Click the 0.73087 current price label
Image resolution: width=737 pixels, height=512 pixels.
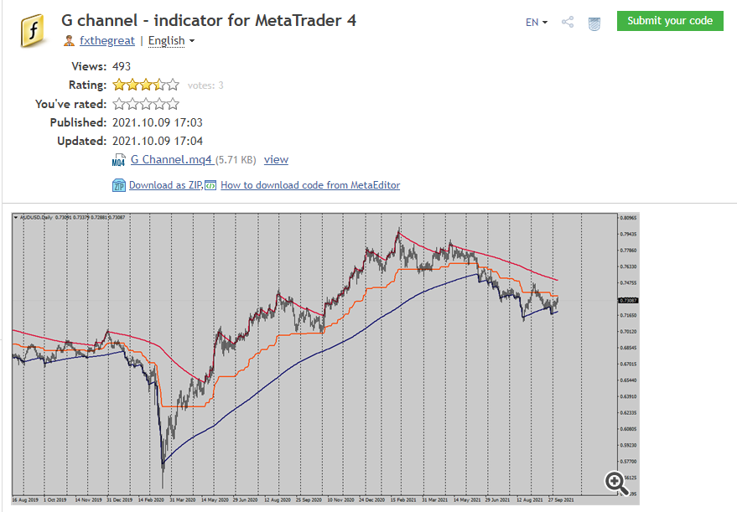click(x=628, y=301)
